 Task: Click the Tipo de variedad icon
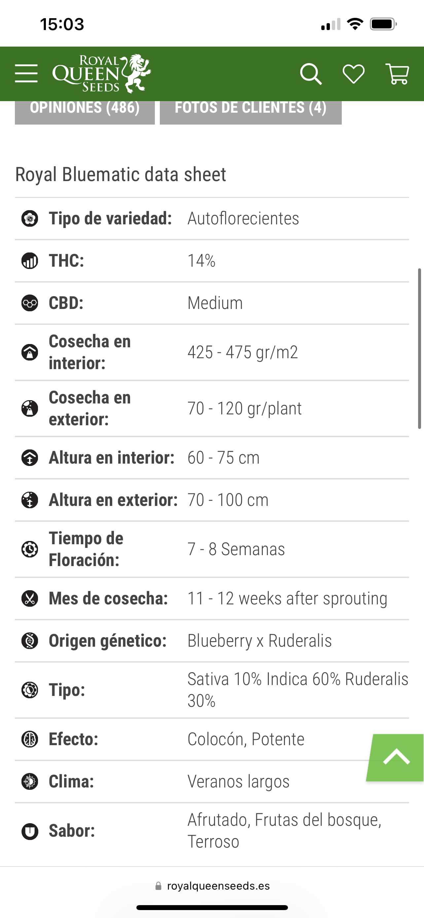(x=29, y=218)
